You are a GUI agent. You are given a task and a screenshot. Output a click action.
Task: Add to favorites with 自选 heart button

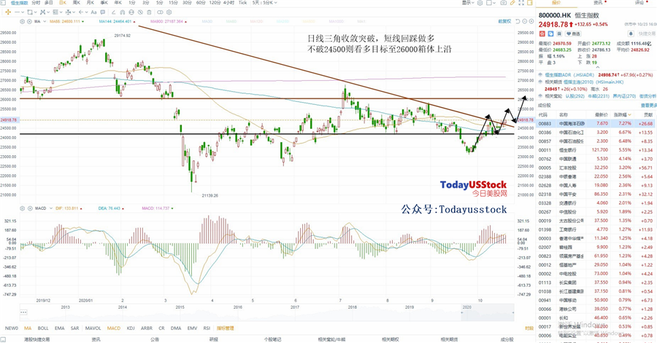(573, 33)
